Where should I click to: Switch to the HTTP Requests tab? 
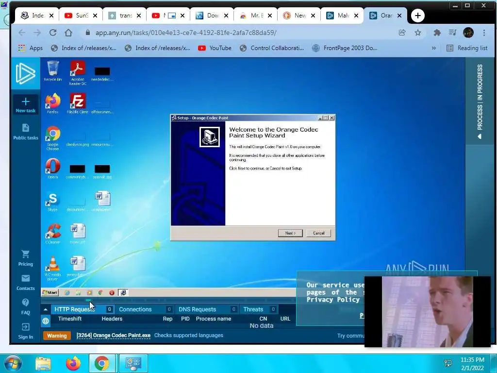[x=82, y=309]
